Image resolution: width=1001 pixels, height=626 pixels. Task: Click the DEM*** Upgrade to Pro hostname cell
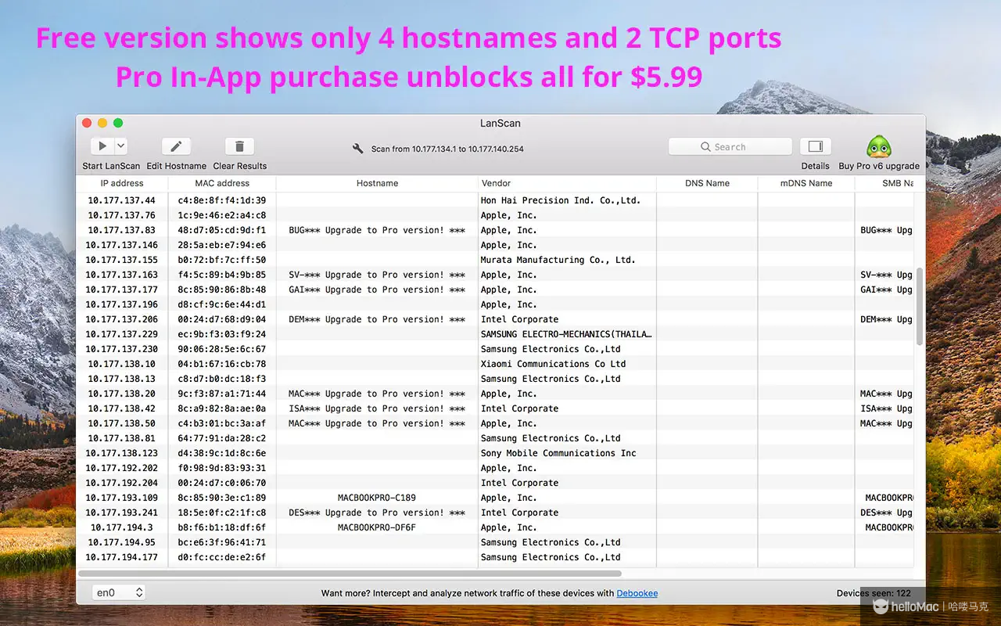coord(377,319)
